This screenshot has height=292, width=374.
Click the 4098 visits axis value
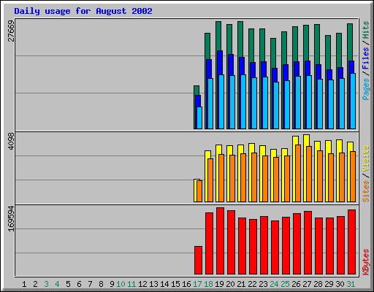[11, 142]
